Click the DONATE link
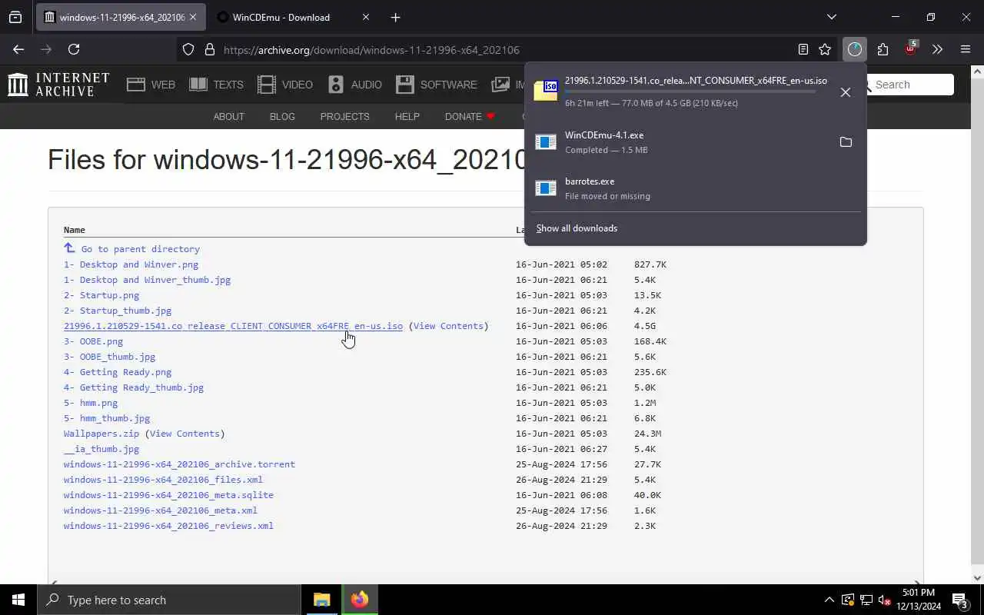The width and height of the screenshot is (984, 615). tap(470, 117)
